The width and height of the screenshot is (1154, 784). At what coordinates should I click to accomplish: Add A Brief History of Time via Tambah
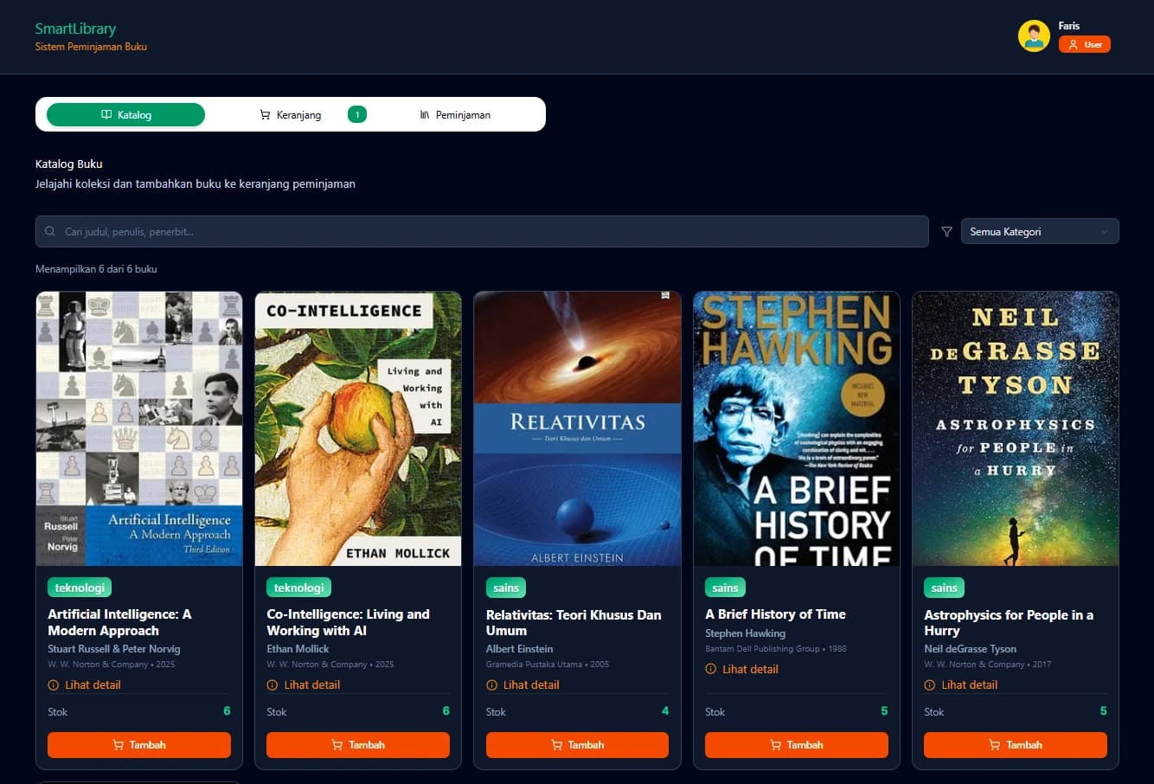coord(797,745)
